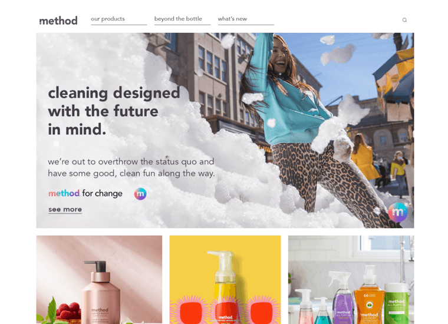Click the large m badge on hero corner
448x324 pixels.
pos(398,212)
